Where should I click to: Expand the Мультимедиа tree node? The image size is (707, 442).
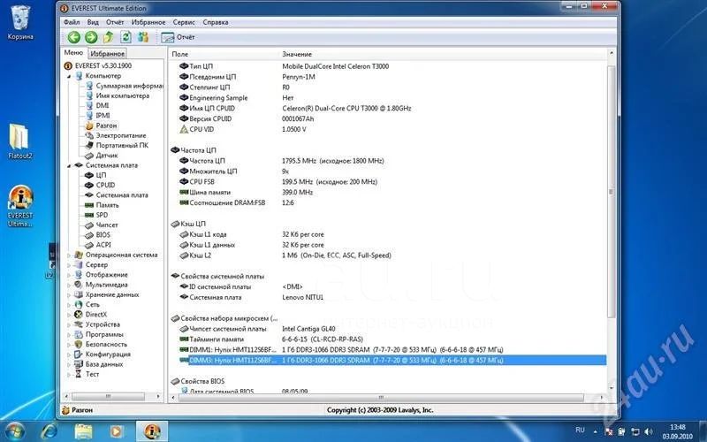(x=69, y=285)
